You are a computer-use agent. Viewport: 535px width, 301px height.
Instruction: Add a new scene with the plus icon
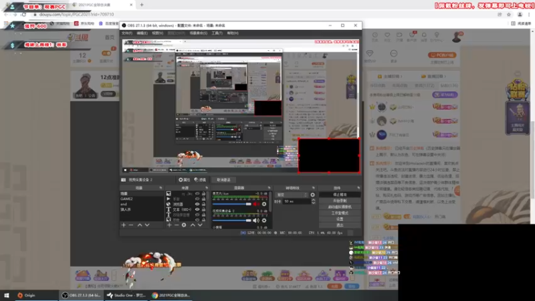click(124, 225)
